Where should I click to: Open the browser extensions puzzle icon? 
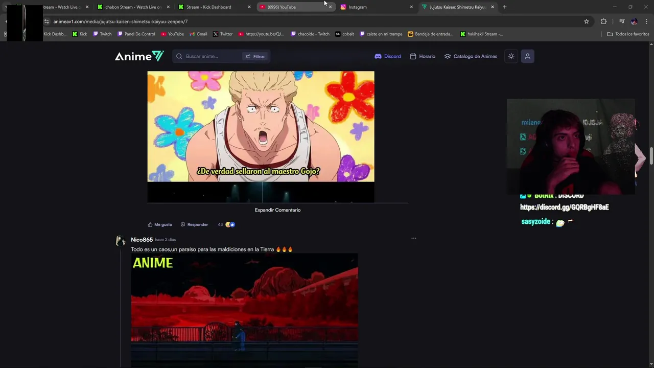pyautogui.click(x=604, y=21)
